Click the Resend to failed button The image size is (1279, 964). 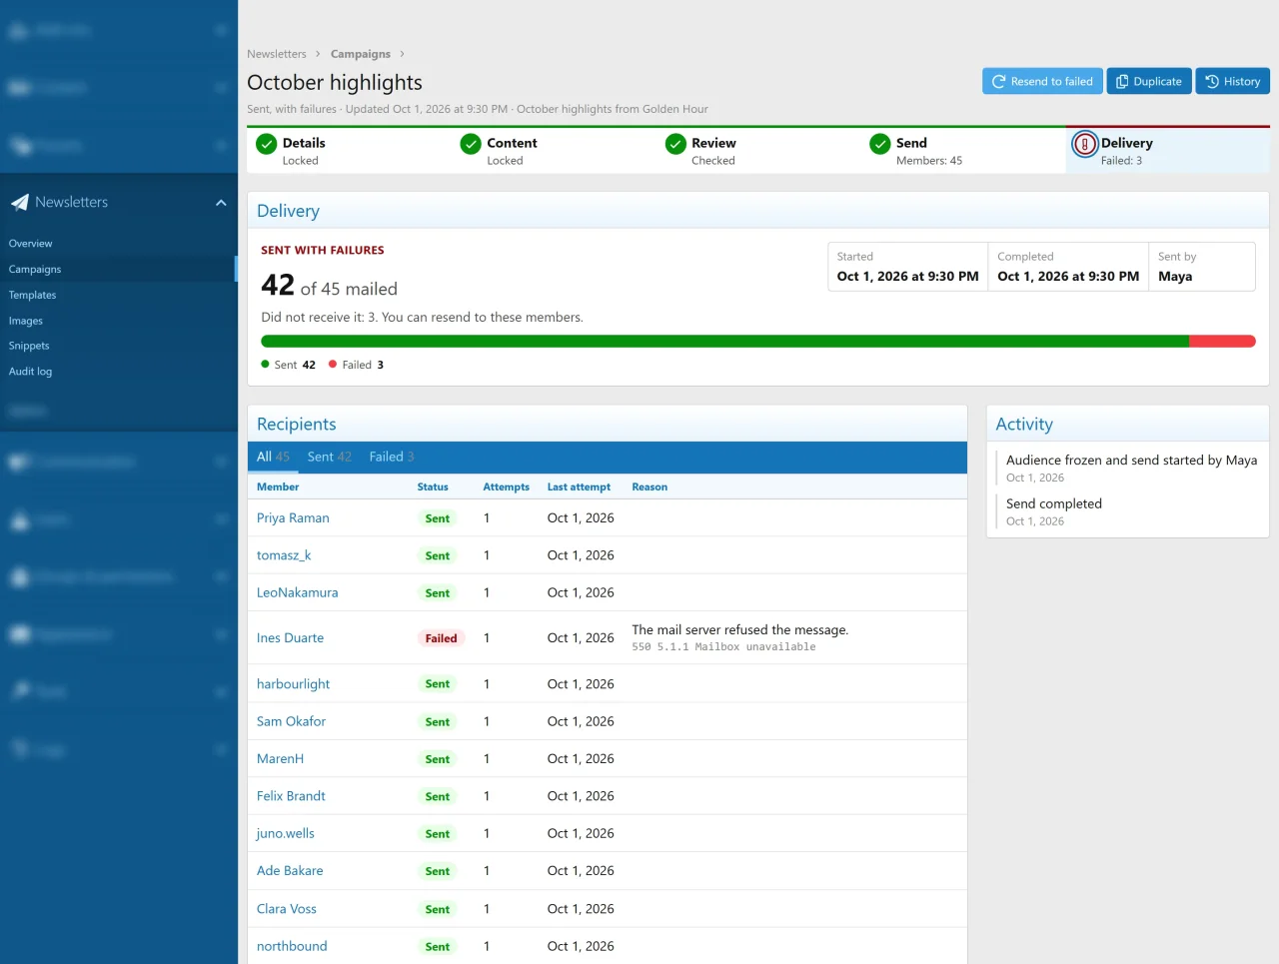click(x=1042, y=82)
